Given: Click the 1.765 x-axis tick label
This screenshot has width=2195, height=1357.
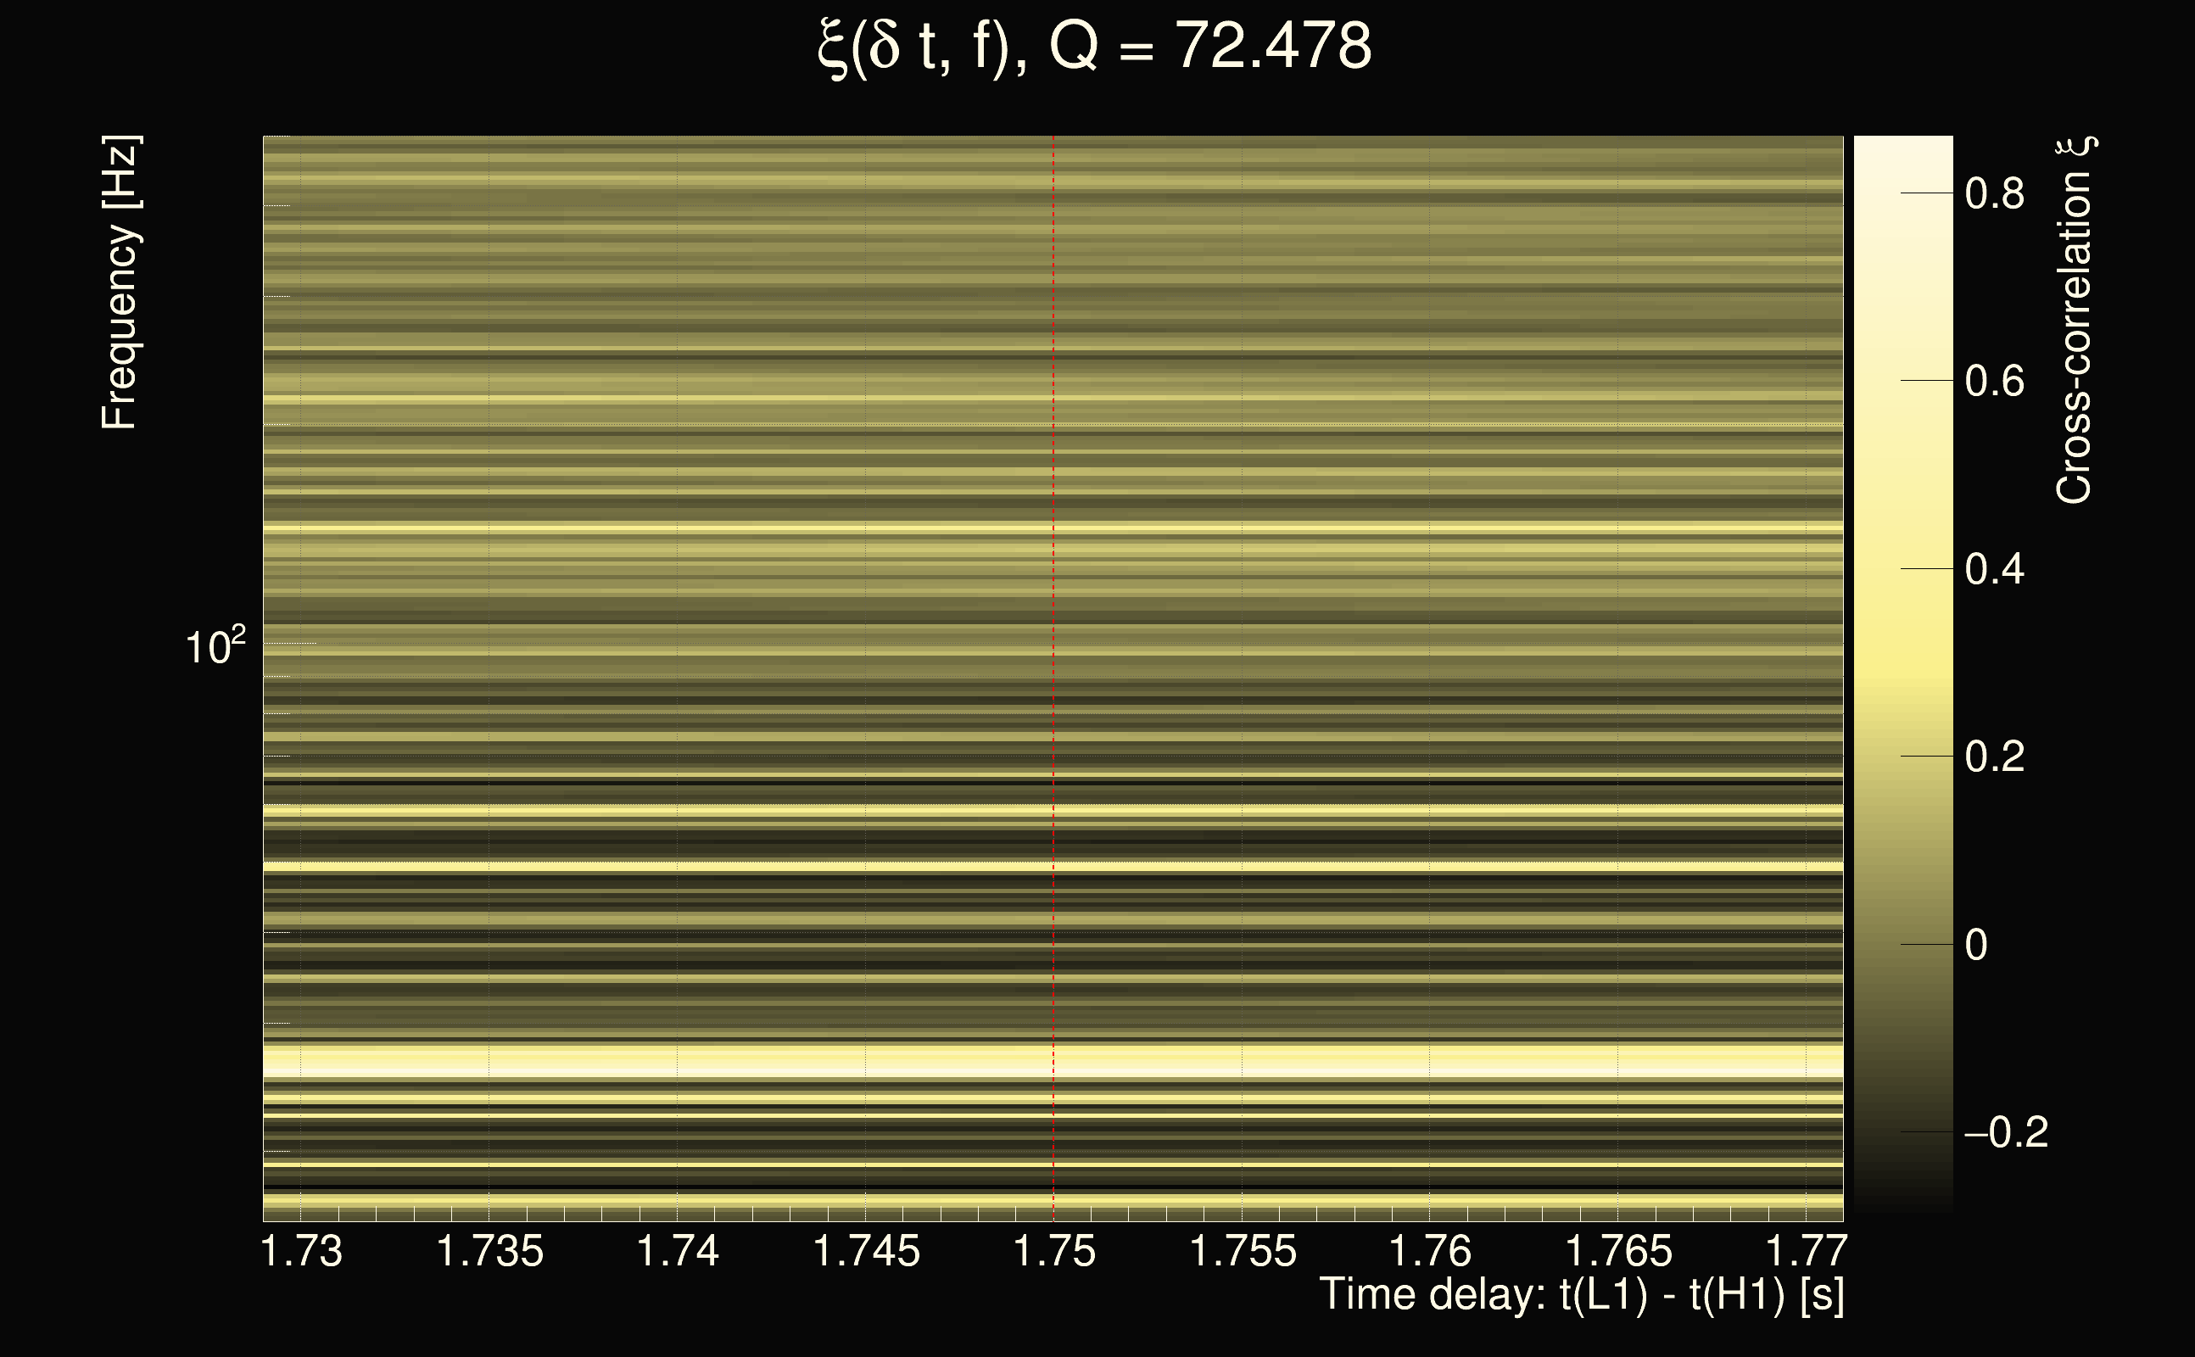Looking at the screenshot, I should [1619, 1251].
